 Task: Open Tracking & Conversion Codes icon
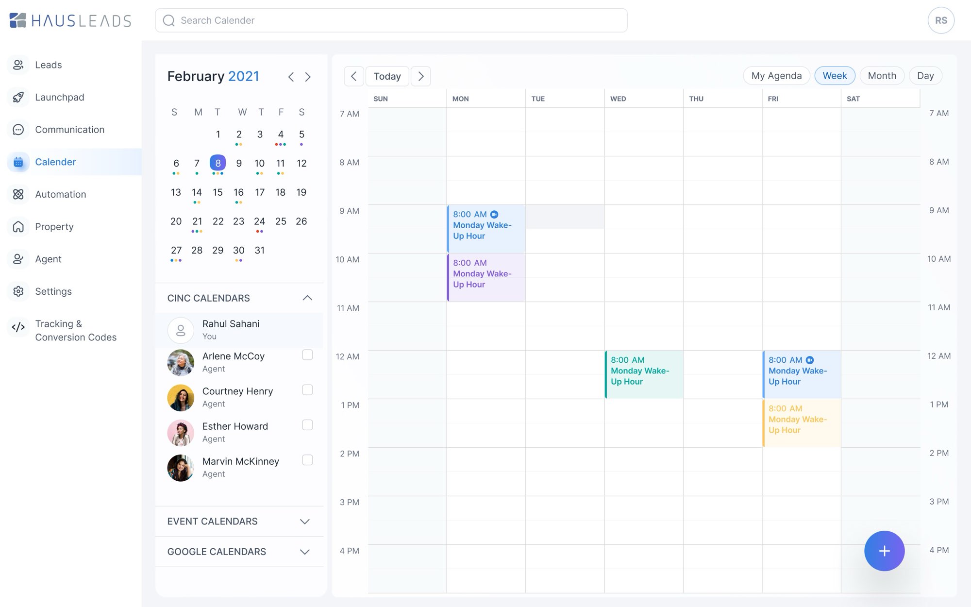click(x=18, y=327)
